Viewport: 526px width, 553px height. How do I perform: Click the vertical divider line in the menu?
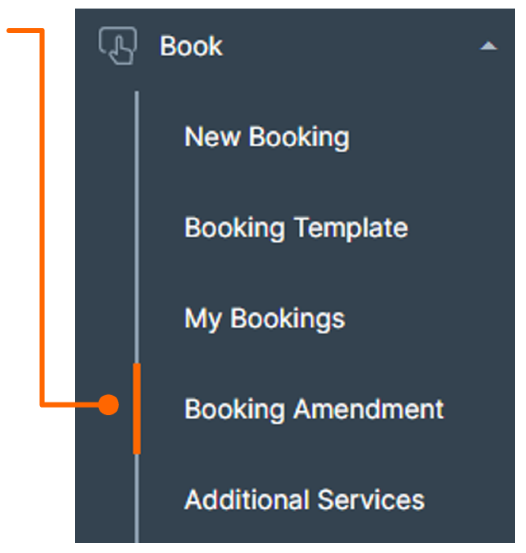click(x=136, y=226)
